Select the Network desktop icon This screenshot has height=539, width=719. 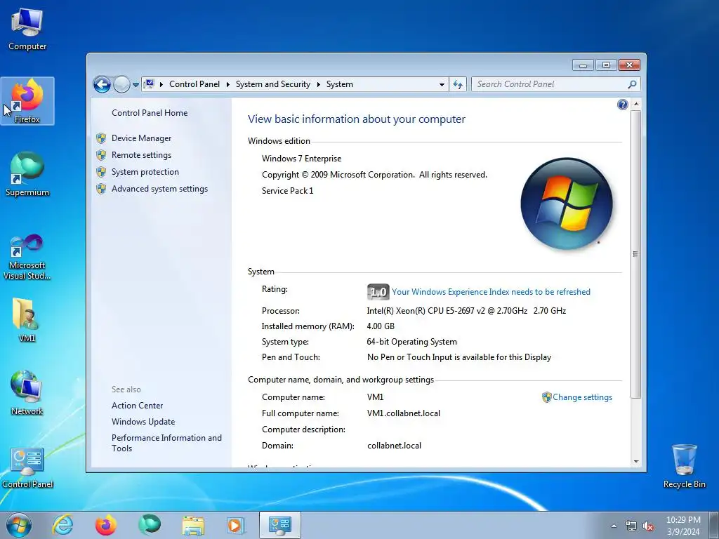(27, 393)
